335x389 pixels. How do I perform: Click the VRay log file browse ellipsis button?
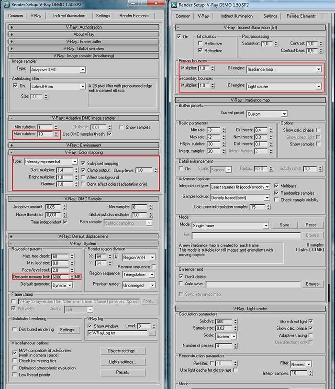click(152, 333)
